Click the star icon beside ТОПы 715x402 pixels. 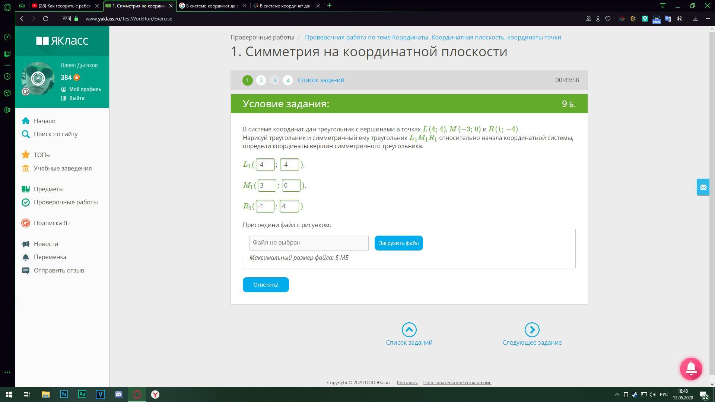[26, 155]
